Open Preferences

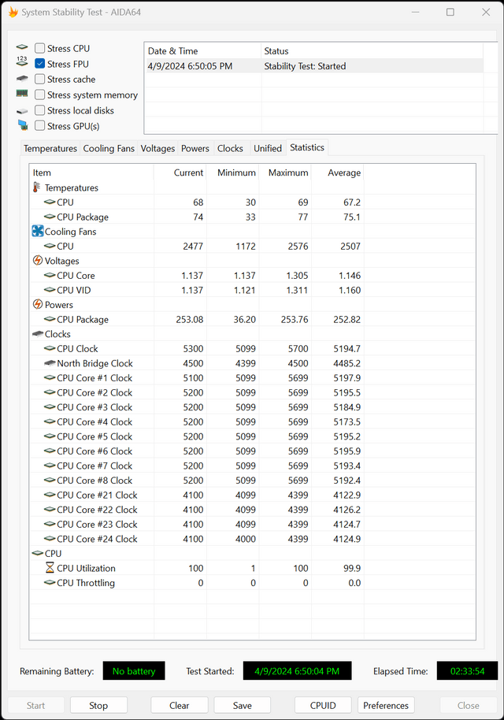click(386, 705)
